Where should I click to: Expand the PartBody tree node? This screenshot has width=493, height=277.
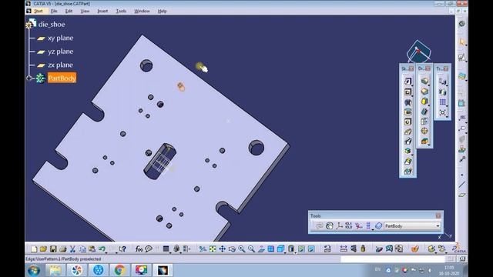coord(29,78)
